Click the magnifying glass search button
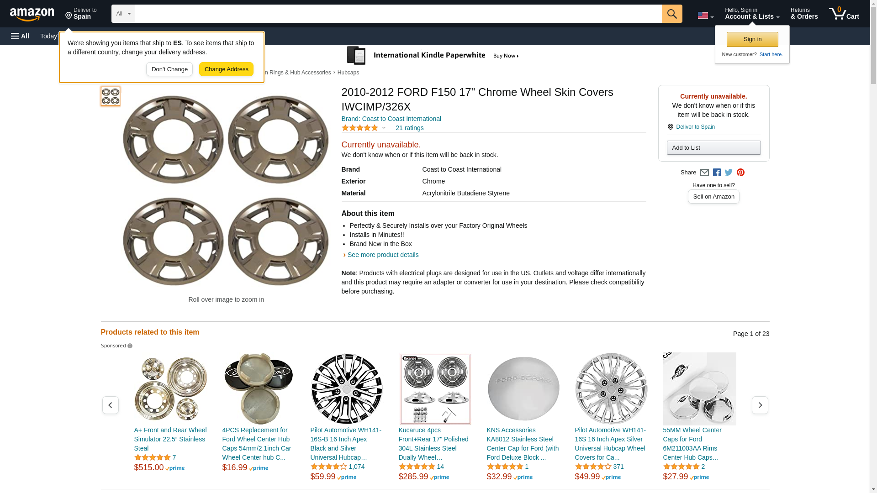 pos(671,14)
